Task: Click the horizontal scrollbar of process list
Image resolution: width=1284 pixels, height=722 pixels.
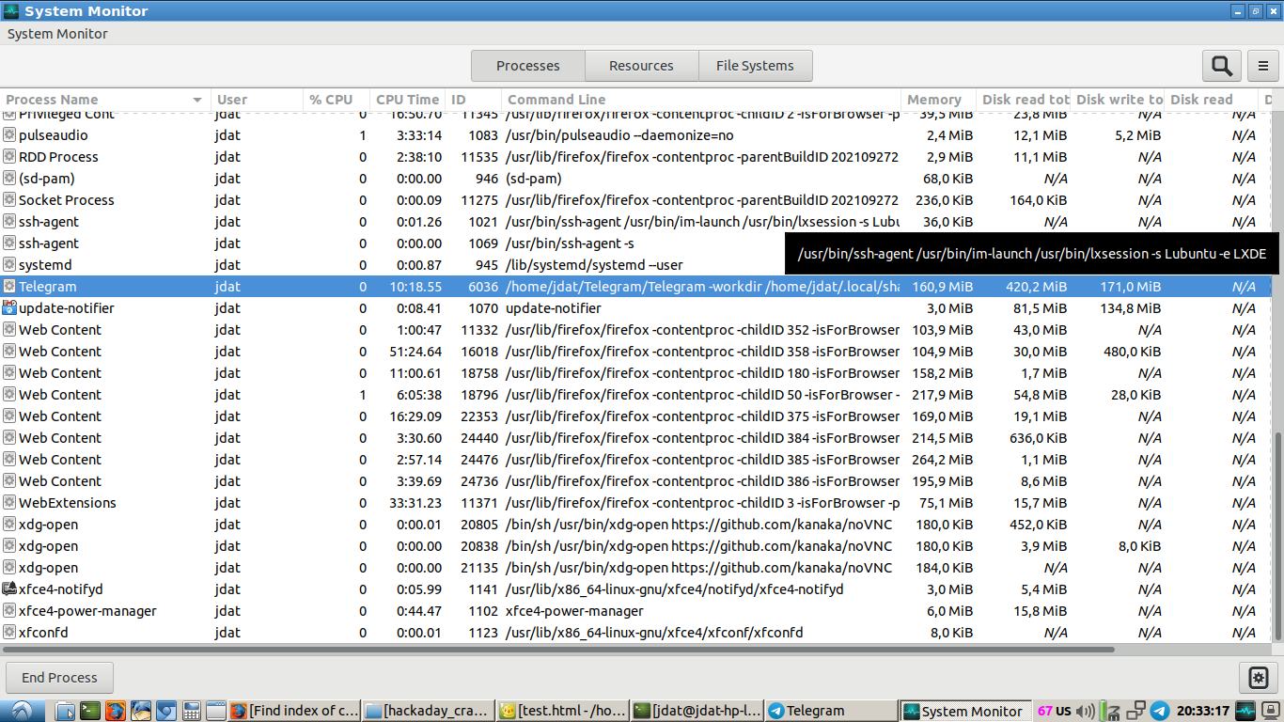Action: pyautogui.click(x=558, y=649)
